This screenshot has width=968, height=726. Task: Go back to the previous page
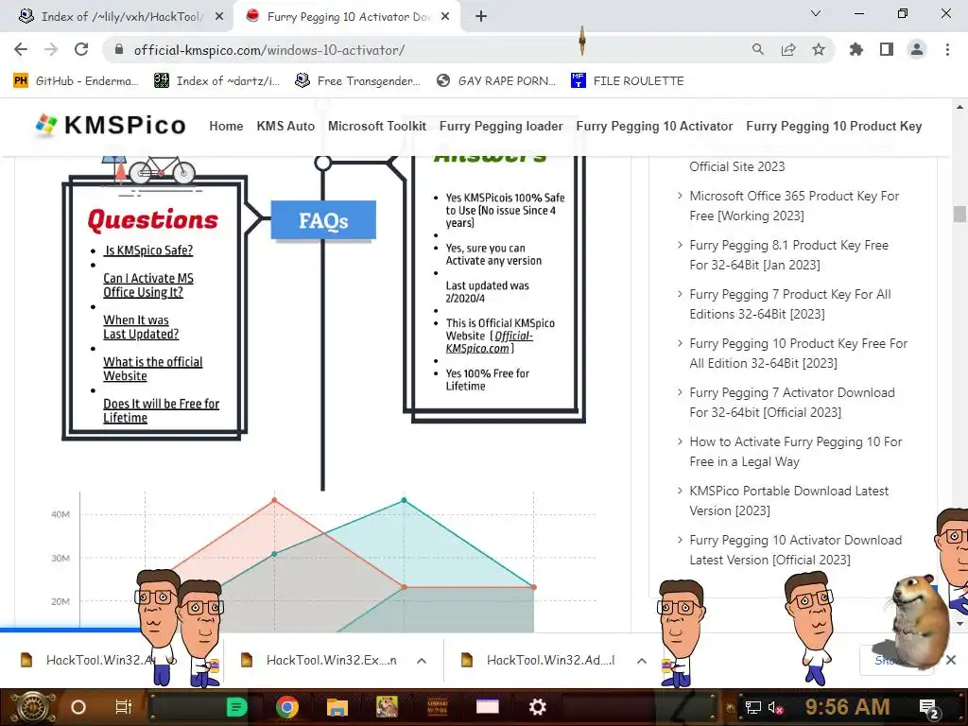pyautogui.click(x=21, y=49)
